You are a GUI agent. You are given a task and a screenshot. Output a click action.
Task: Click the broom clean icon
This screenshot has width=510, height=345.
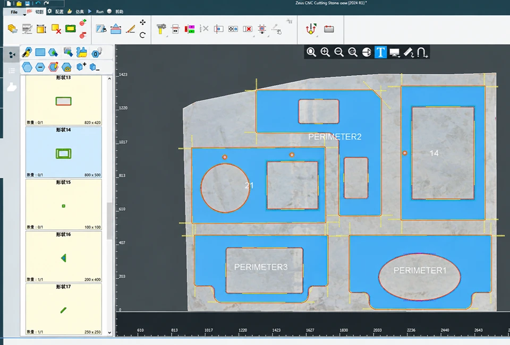[x=82, y=53]
